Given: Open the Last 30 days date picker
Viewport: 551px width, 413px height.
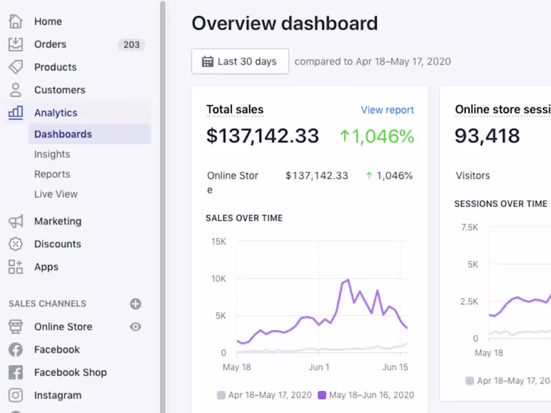Looking at the screenshot, I should [x=240, y=61].
